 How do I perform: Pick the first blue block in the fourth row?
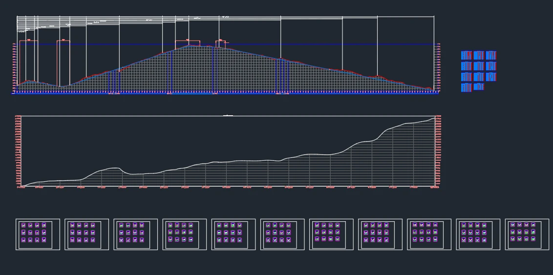tap(466, 87)
